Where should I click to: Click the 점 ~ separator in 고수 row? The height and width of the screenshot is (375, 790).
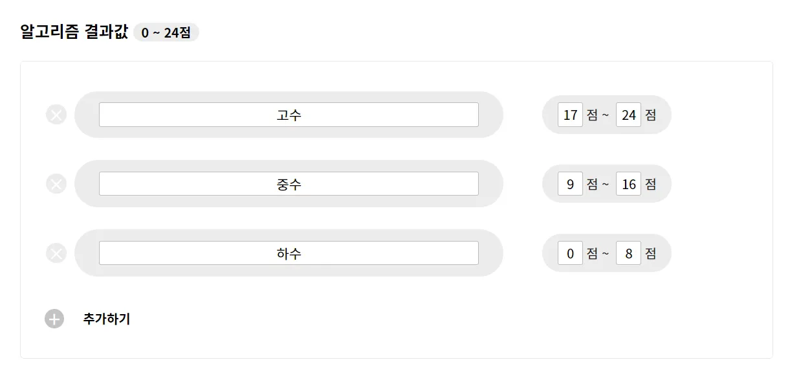pos(598,115)
